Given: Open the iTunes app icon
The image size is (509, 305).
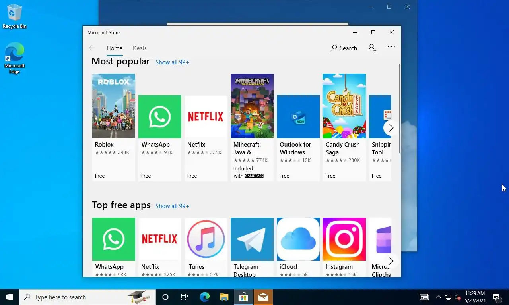Looking at the screenshot, I should click(x=206, y=239).
